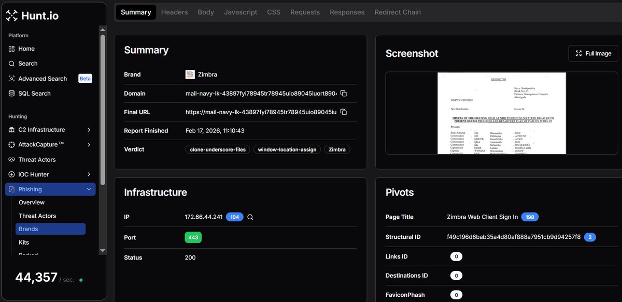Click the 2 badge next to Structural ID

(590, 237)
